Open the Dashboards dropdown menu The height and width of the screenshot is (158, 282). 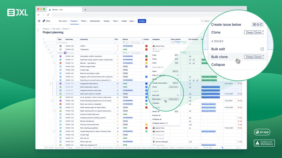click(x=96, y=21)
